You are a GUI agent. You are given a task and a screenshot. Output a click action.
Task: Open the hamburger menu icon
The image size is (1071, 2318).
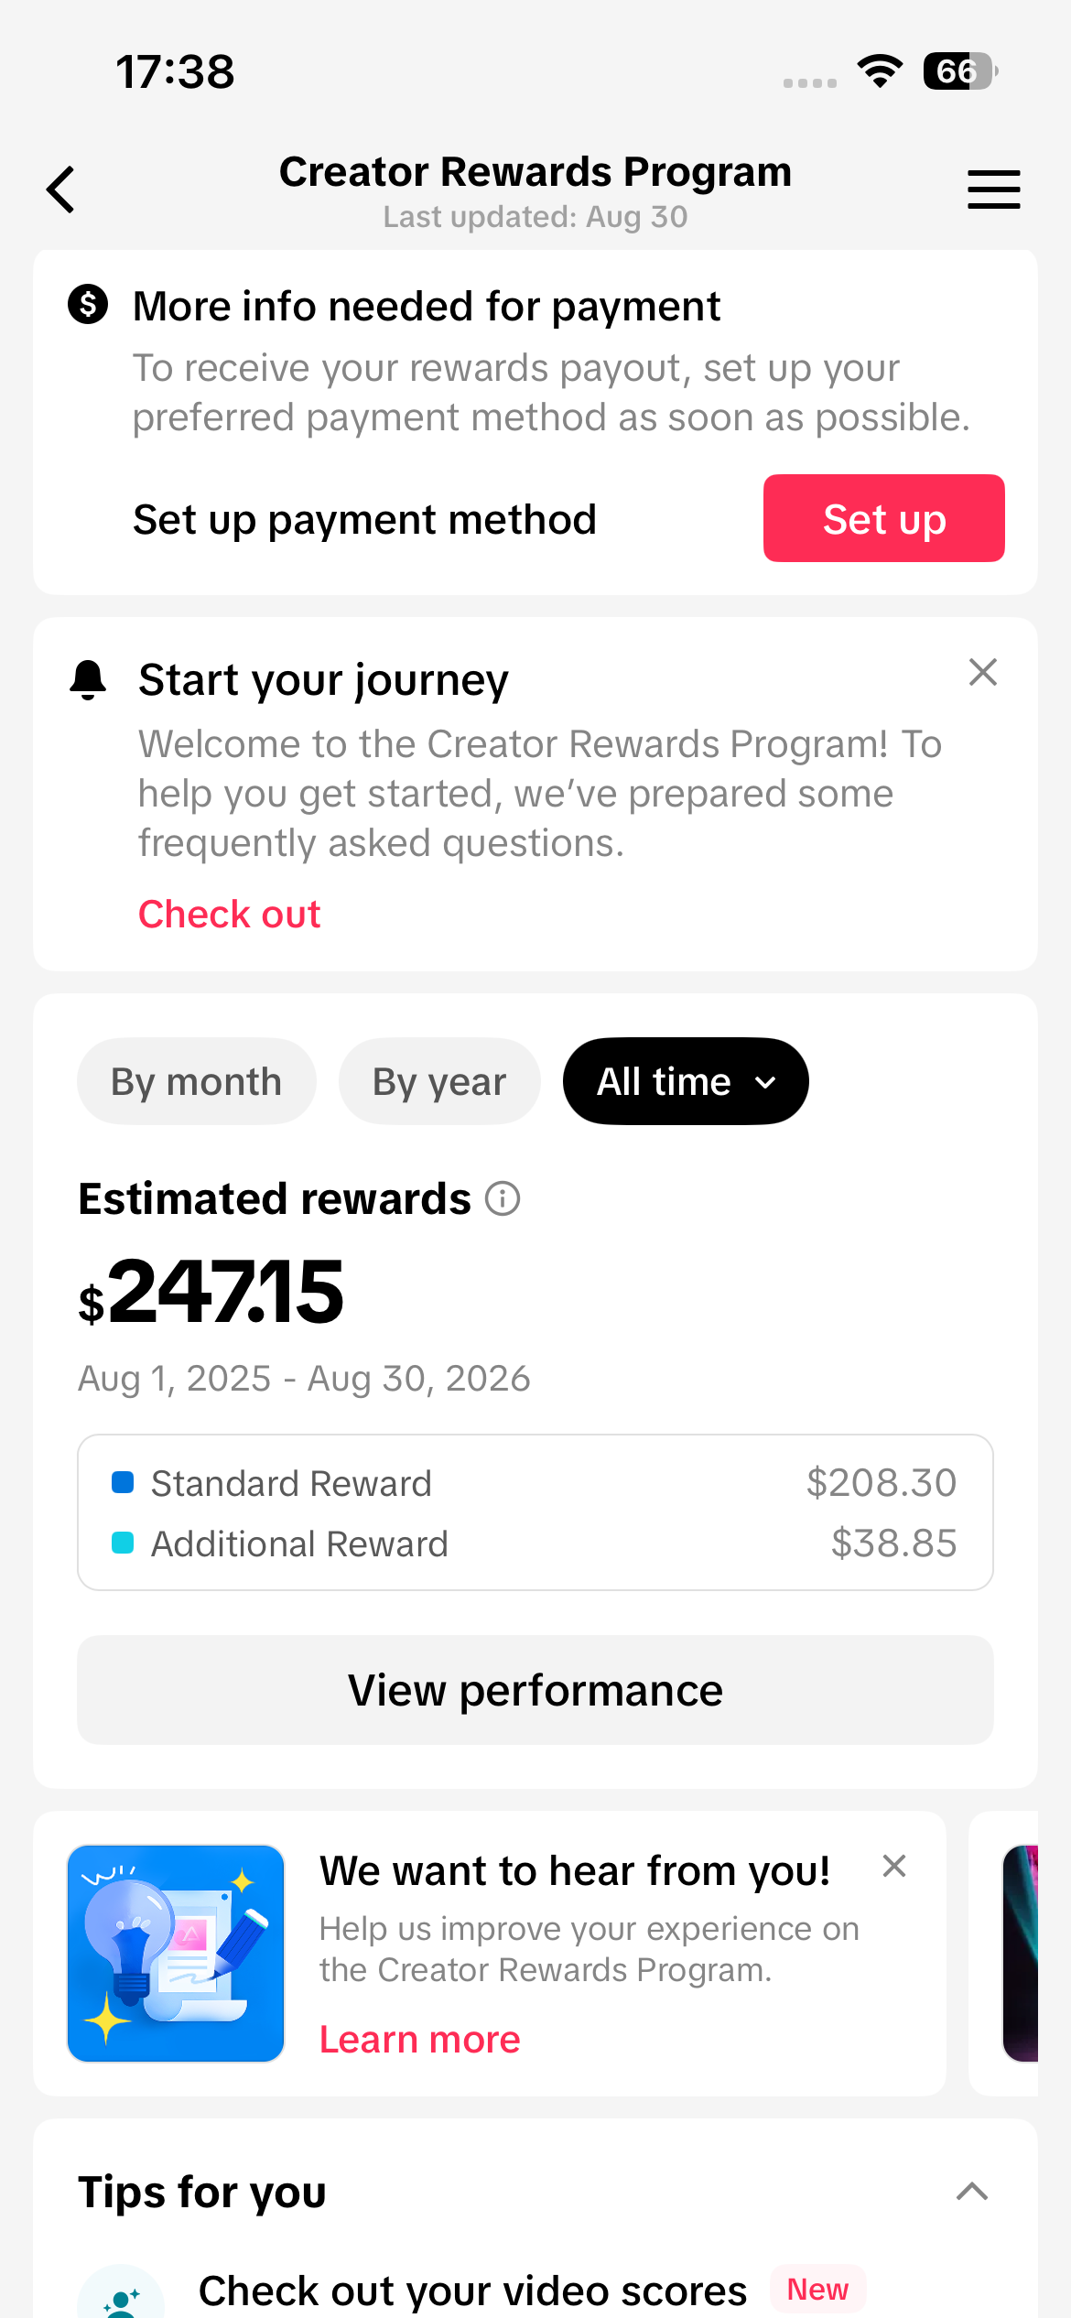pos(994,190)
